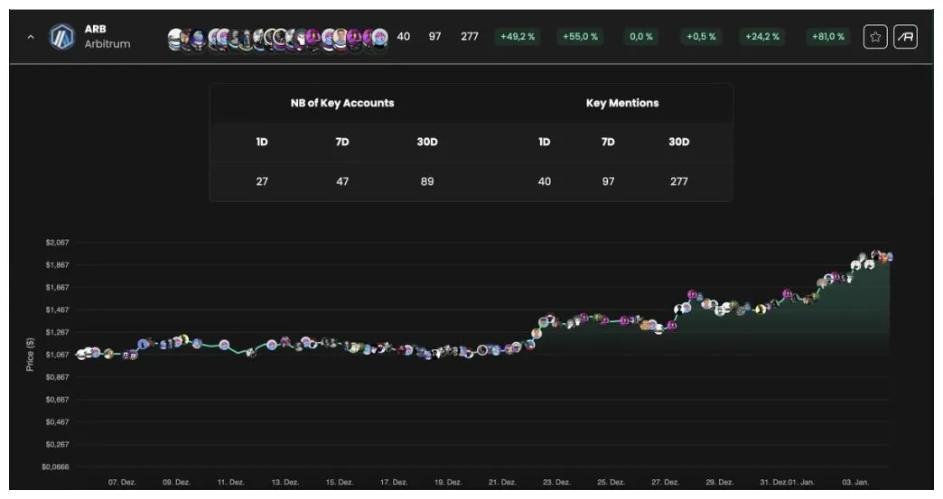Click the leftmost mention marker on price chart
The height and width of the screenshot is (499, 943).
pos(81,355)
